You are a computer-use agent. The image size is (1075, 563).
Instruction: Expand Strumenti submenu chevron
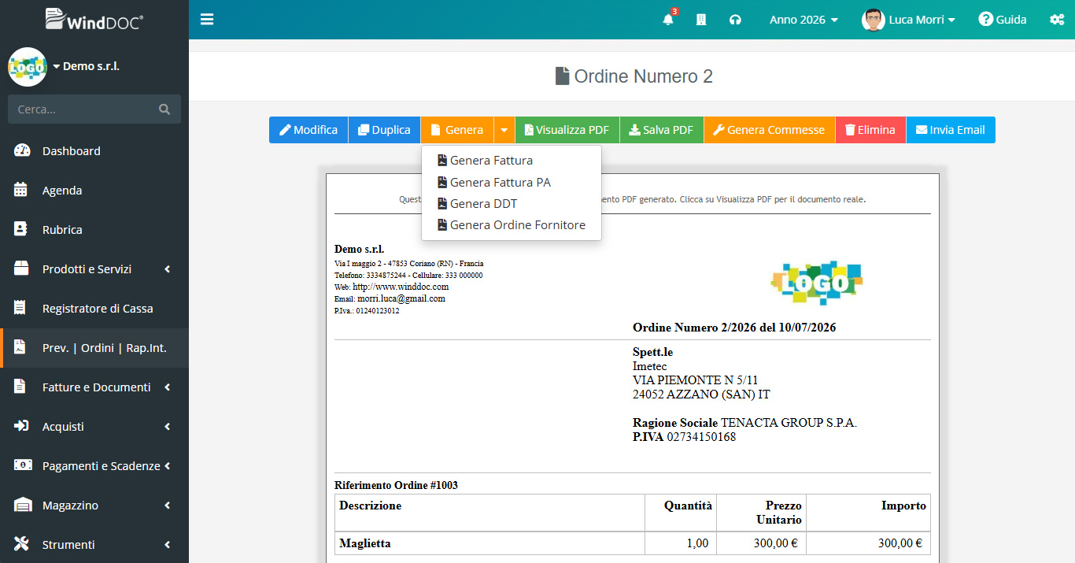167,545
